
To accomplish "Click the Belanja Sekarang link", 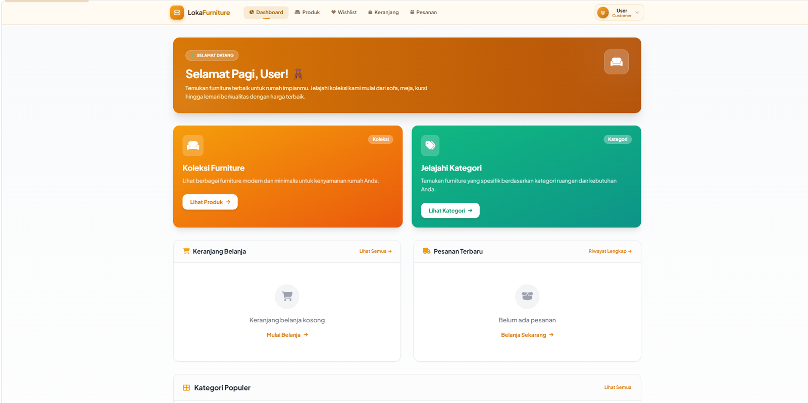I will [527, 335].
